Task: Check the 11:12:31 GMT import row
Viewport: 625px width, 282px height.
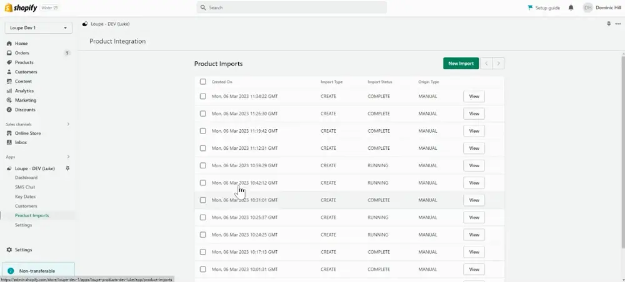Action: 203,148
